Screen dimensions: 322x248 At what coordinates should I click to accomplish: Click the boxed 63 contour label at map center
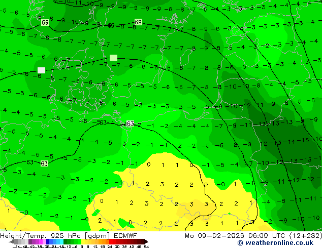click(130, 123)
